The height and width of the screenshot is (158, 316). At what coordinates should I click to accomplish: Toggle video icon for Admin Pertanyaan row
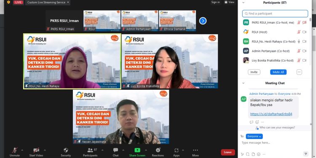pos(305,51)
